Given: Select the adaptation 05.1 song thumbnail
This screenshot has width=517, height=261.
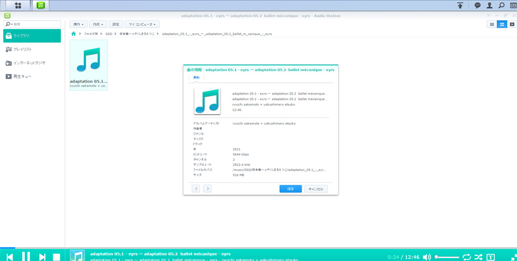Looking at the screenshot, I should pyautogui.click(x=88, y=65).
